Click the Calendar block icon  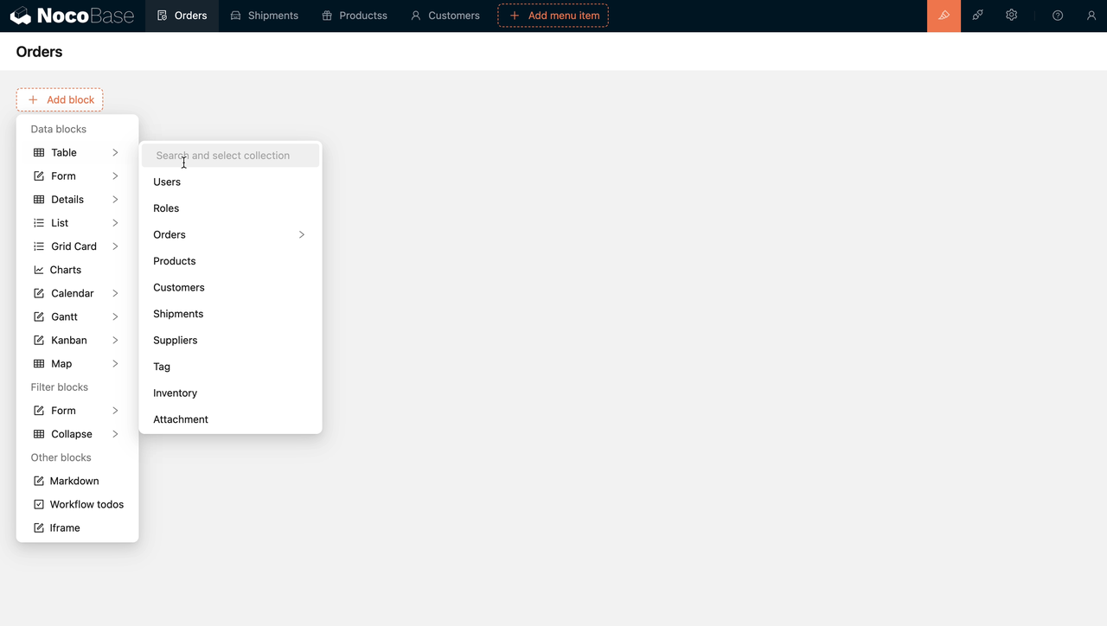[39, 293]
